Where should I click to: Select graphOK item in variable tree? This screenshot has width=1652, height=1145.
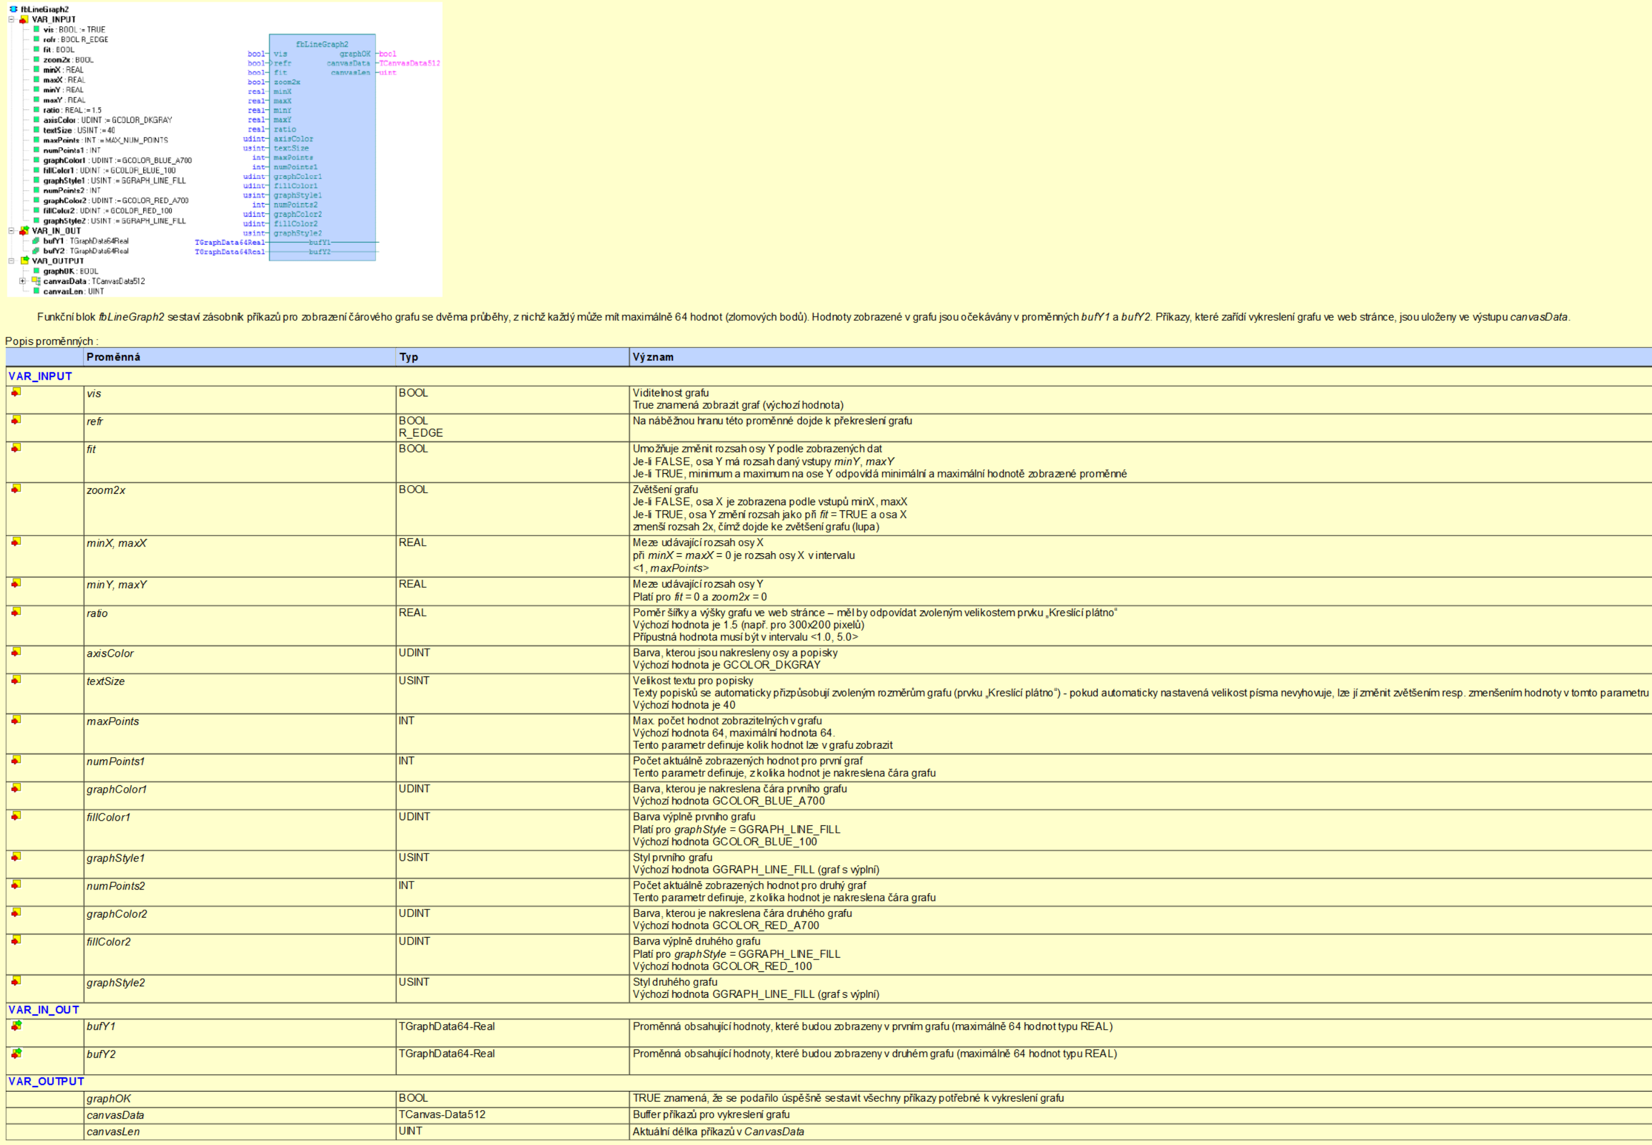(59, 271)
